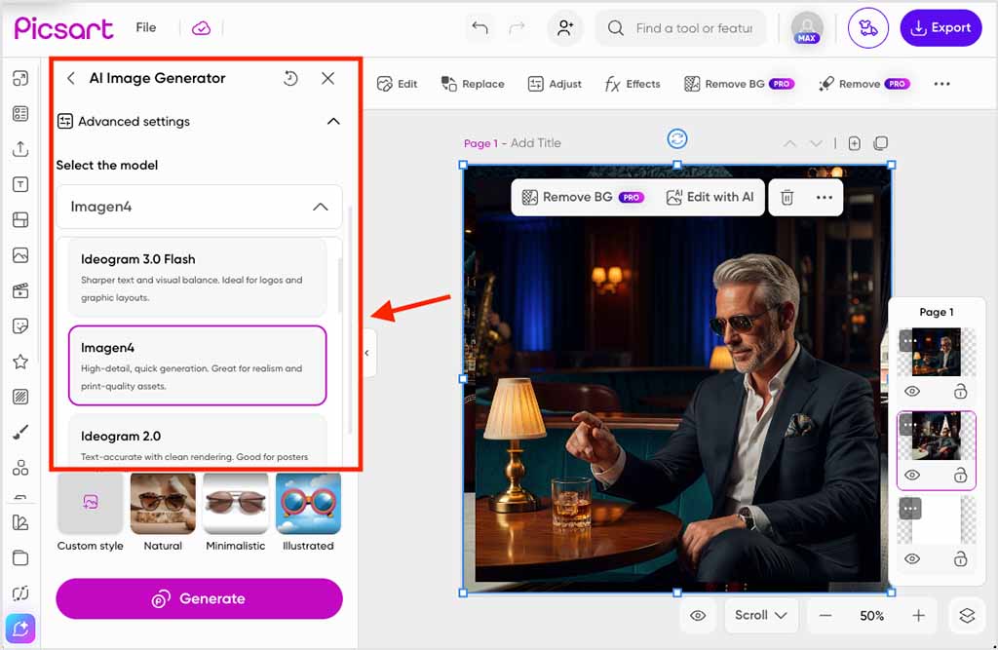Move page down with the chevron
Screen dimensions: 998x650
(816, 144)
